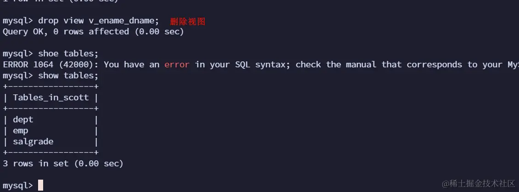Click the mistyped shoe tables; command
519x192 pixels.
click(x=68, y=54)
